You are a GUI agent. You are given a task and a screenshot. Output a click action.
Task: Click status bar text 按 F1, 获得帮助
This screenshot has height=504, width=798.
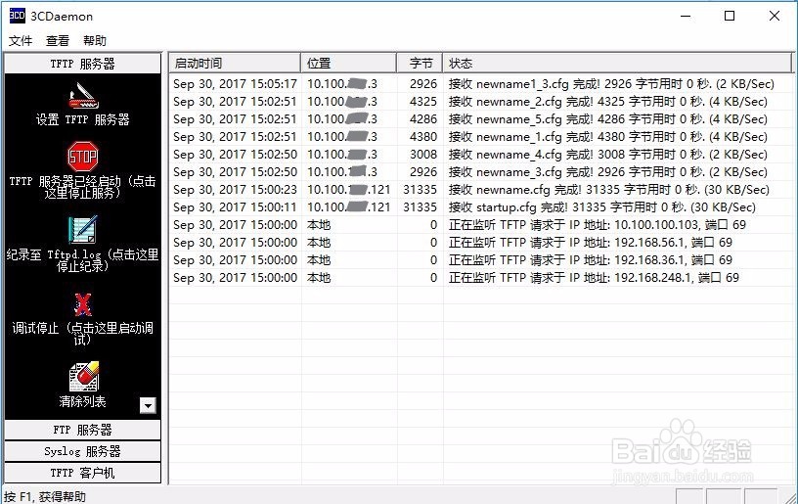(45, 496)
